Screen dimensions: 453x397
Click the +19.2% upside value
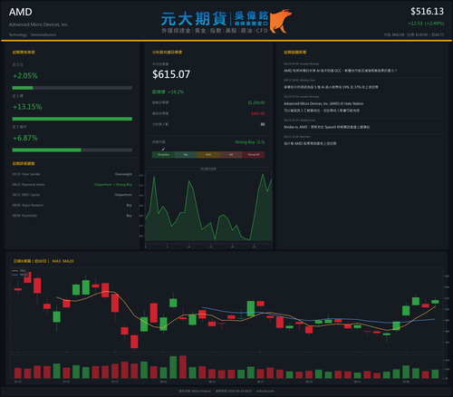(x=176, y=92)
